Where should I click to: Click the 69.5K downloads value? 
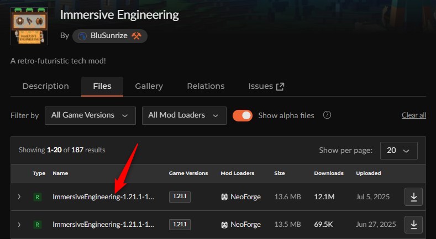(x=323, y=225)
